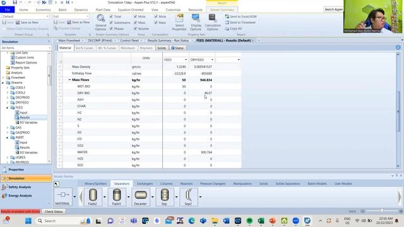Image resolution: width=404 pixels, height=227 pixels.
Task: Pick the MATERIAL stream tool
Action: 62,197
